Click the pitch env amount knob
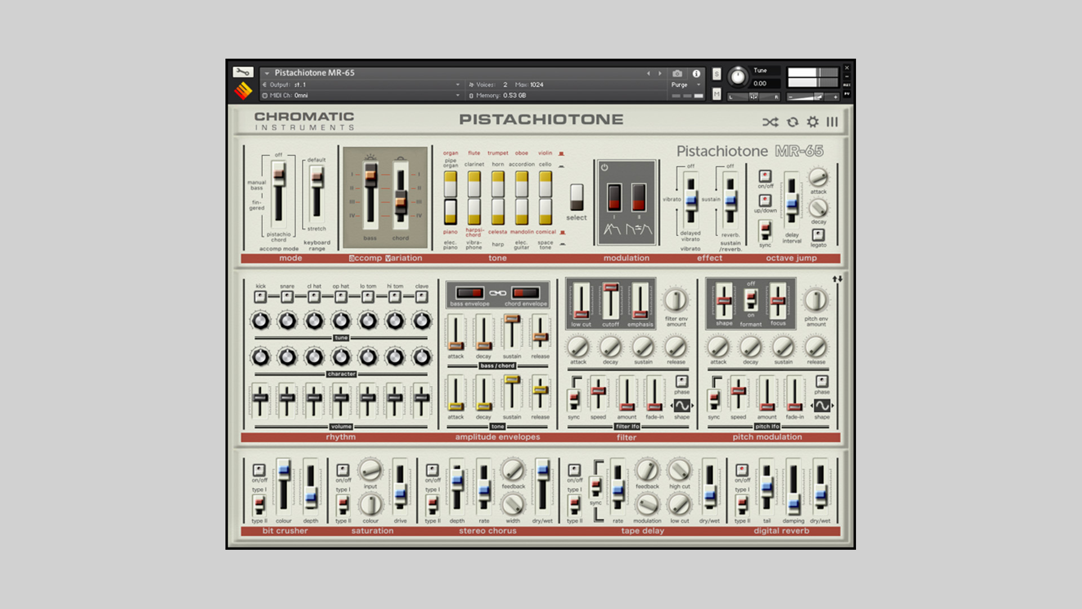The width and height of the screenshot is (1082, 609). point(815,301)
